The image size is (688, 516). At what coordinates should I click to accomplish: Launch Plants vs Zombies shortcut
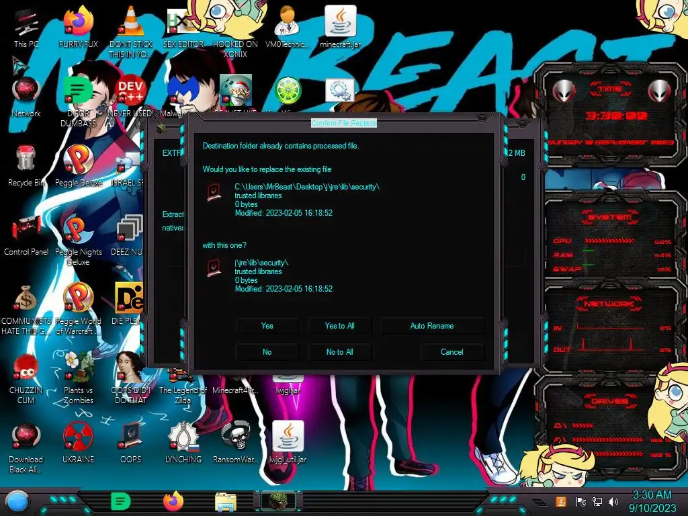[79, 378]
